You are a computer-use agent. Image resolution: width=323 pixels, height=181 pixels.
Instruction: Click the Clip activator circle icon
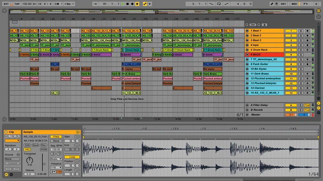6,132
